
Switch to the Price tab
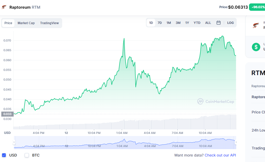pos(8,23)
